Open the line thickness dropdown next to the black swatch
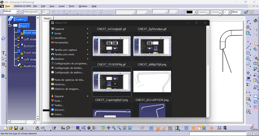Screen dimensions: 259x136 tap(208, 12)
